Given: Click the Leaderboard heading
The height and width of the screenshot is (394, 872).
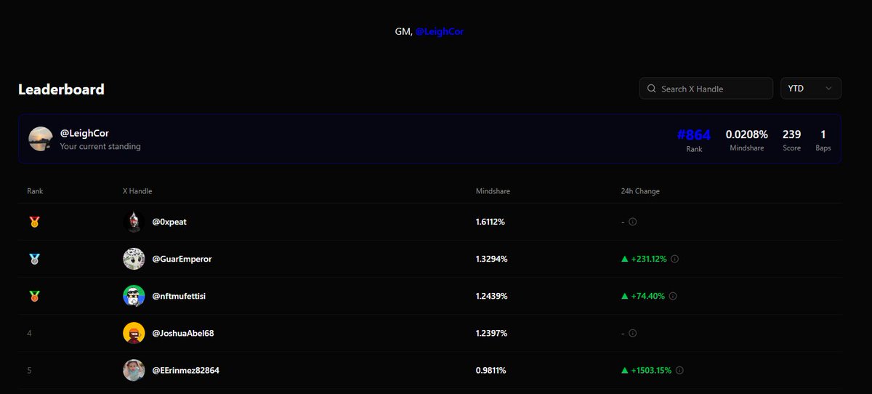Looking at the screenshot, I should click(61, 89).
